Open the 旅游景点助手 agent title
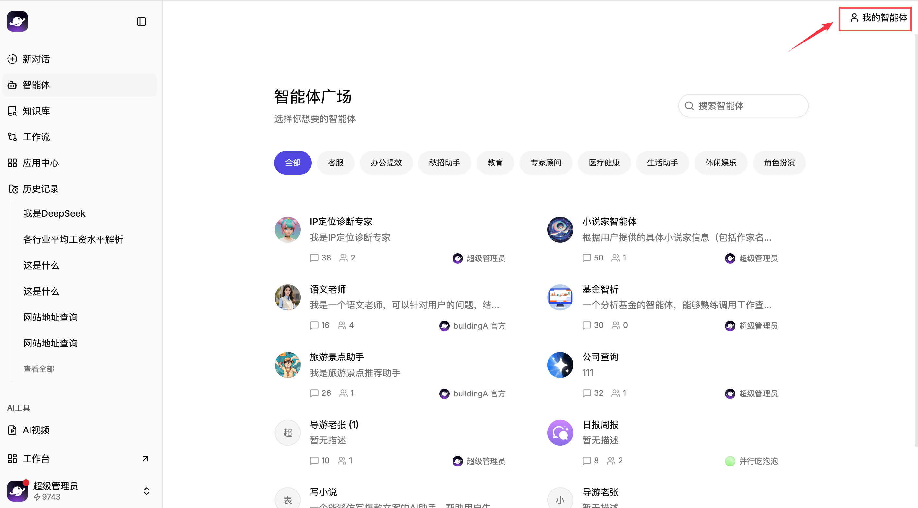 pos(337,357)
